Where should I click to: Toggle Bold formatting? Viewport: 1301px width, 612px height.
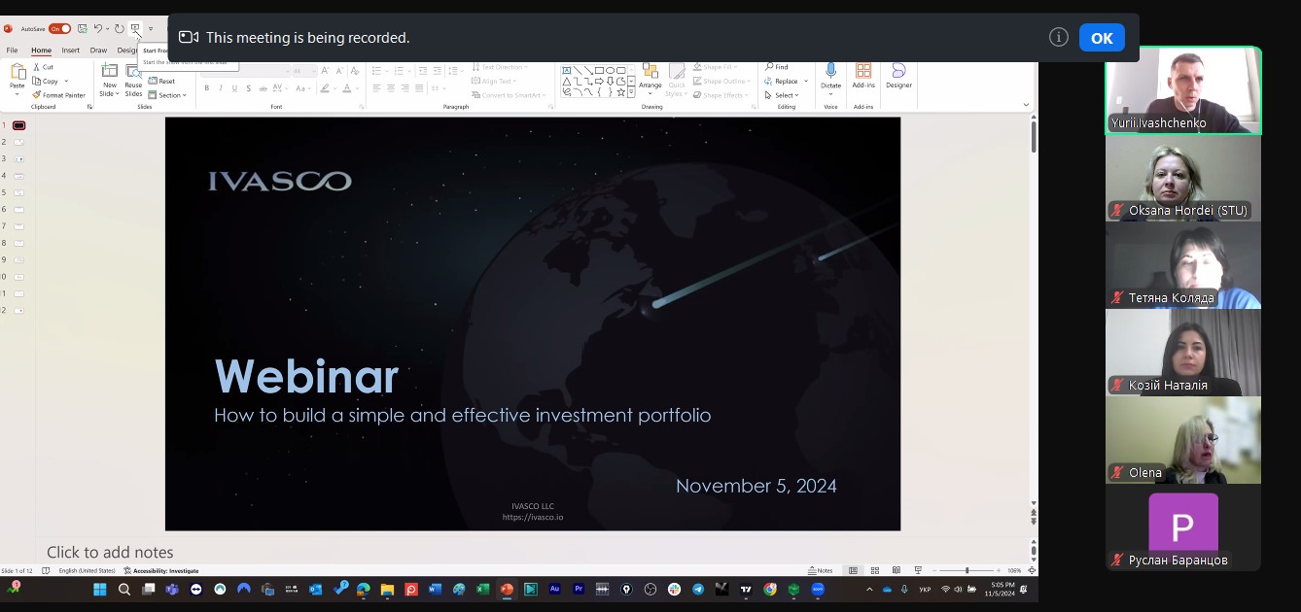[x=207, y=88]
